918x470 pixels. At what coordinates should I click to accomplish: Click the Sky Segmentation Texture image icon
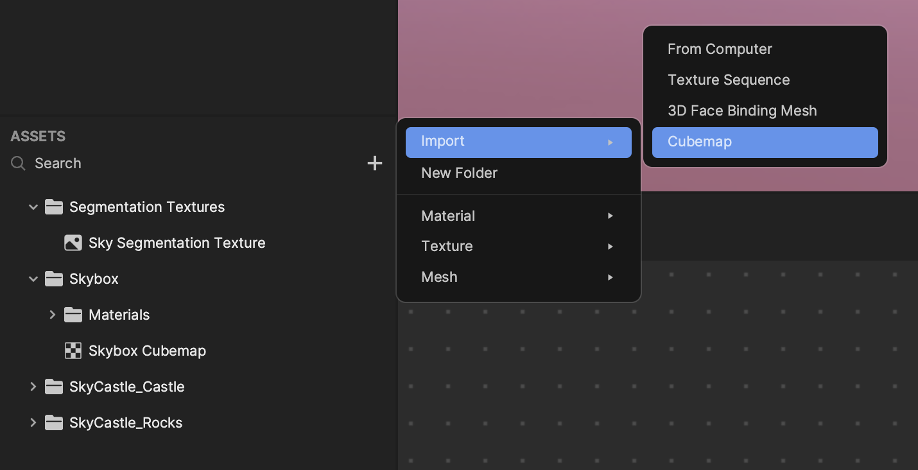click(x=73, y=243)
